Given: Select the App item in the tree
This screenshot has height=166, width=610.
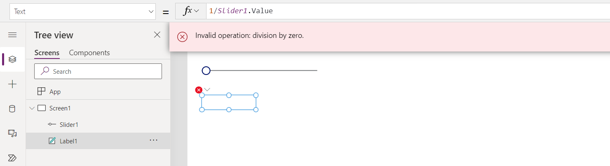Looking at the screenshot, I should click(55, 91).
